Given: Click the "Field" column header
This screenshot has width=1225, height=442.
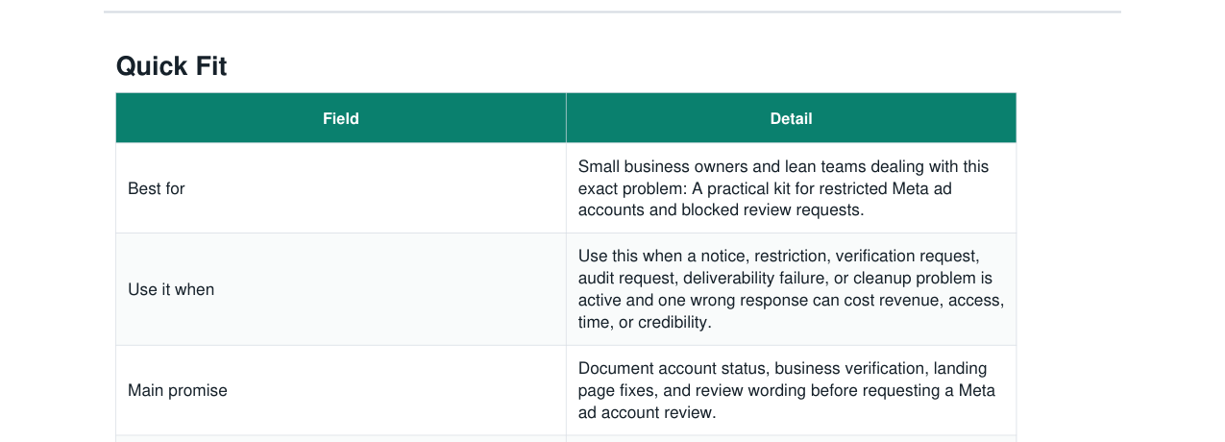Looking at the screenshot, I should click(341, 118).
